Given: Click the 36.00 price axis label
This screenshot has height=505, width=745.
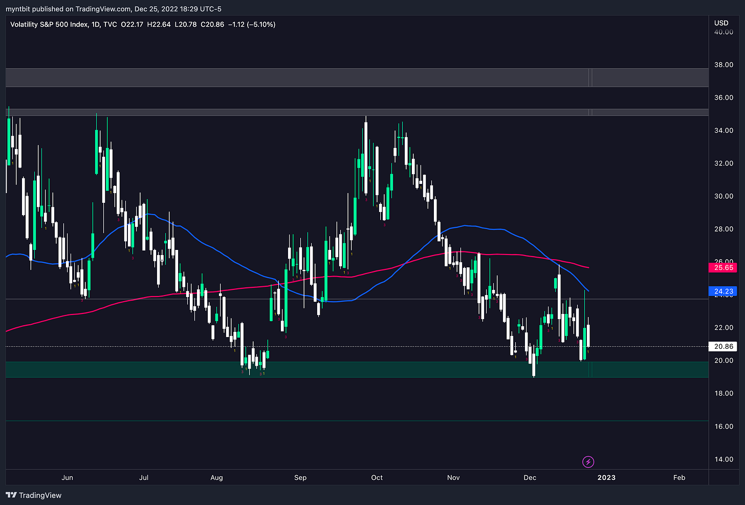Looking at the screenshot, I should pos(724,97).
